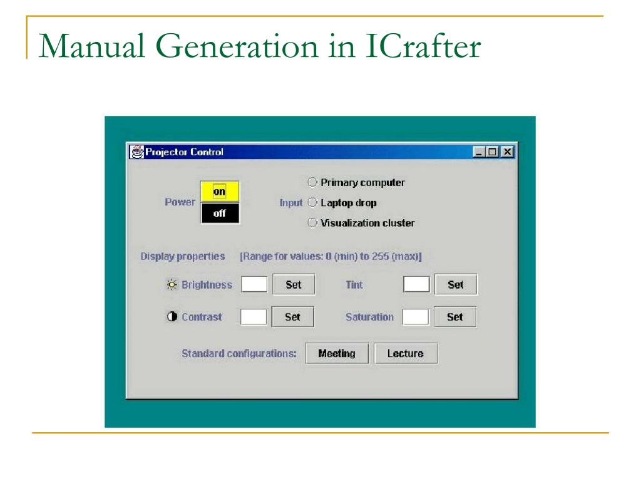Turn projector power on
This screenshot has height=481, width=641.
point(220,192)
